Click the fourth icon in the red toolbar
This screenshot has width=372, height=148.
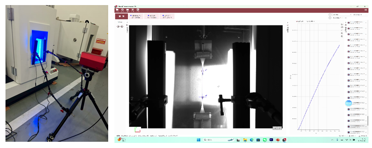[132, 10]
